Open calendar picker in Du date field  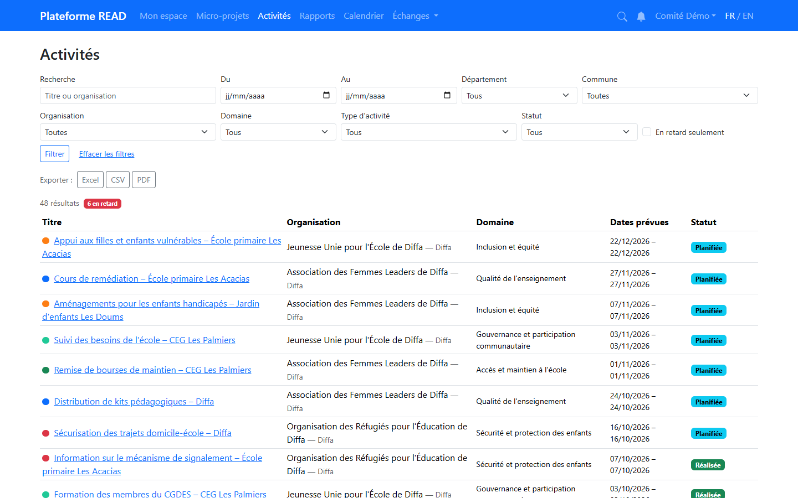click(x=326, y=95)
